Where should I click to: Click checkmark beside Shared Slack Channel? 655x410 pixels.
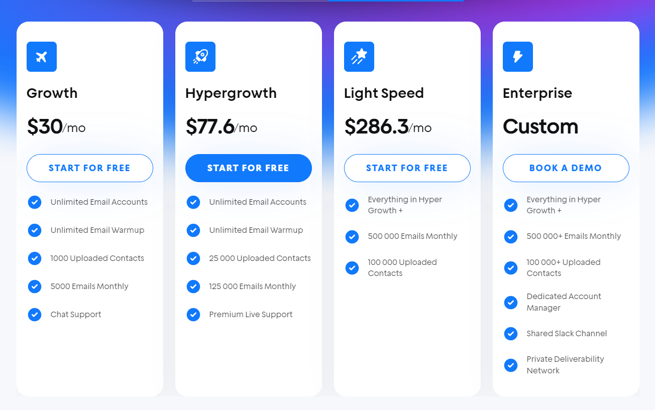click(511, 334)
